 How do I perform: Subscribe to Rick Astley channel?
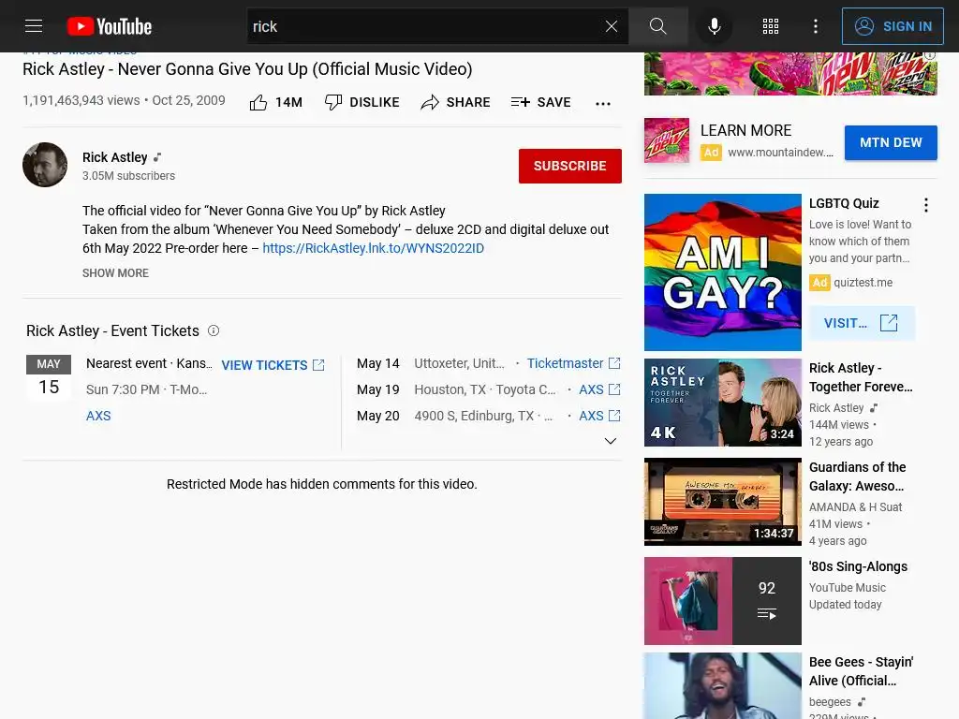tap(570, 166)
